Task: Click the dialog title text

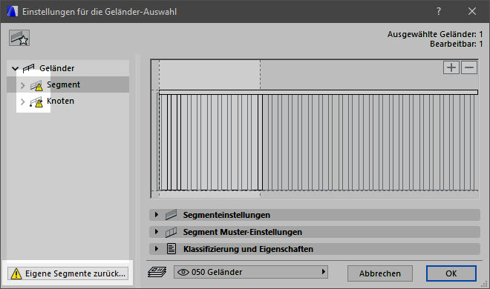Action: click(99, 12)
